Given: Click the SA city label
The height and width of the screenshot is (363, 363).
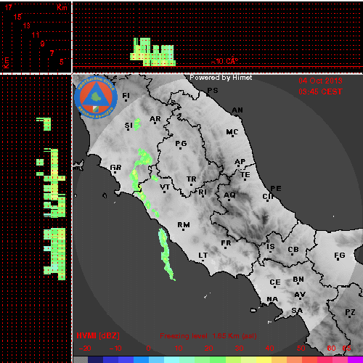Looking at the screenshot, I should click(x=297, y=310).
